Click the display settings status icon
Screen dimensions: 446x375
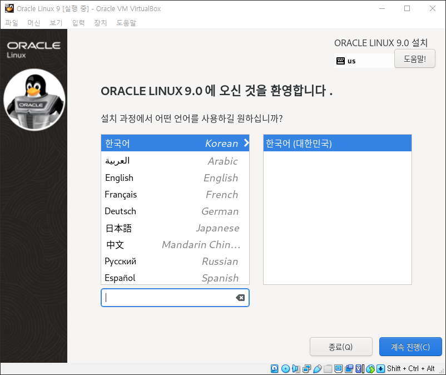click(x=338, y=368)
